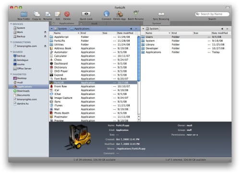Viewport: 240px width, 174px height.
Task: Disconnect binarynights.com with its eject icon
Action: tap(45, 46)
